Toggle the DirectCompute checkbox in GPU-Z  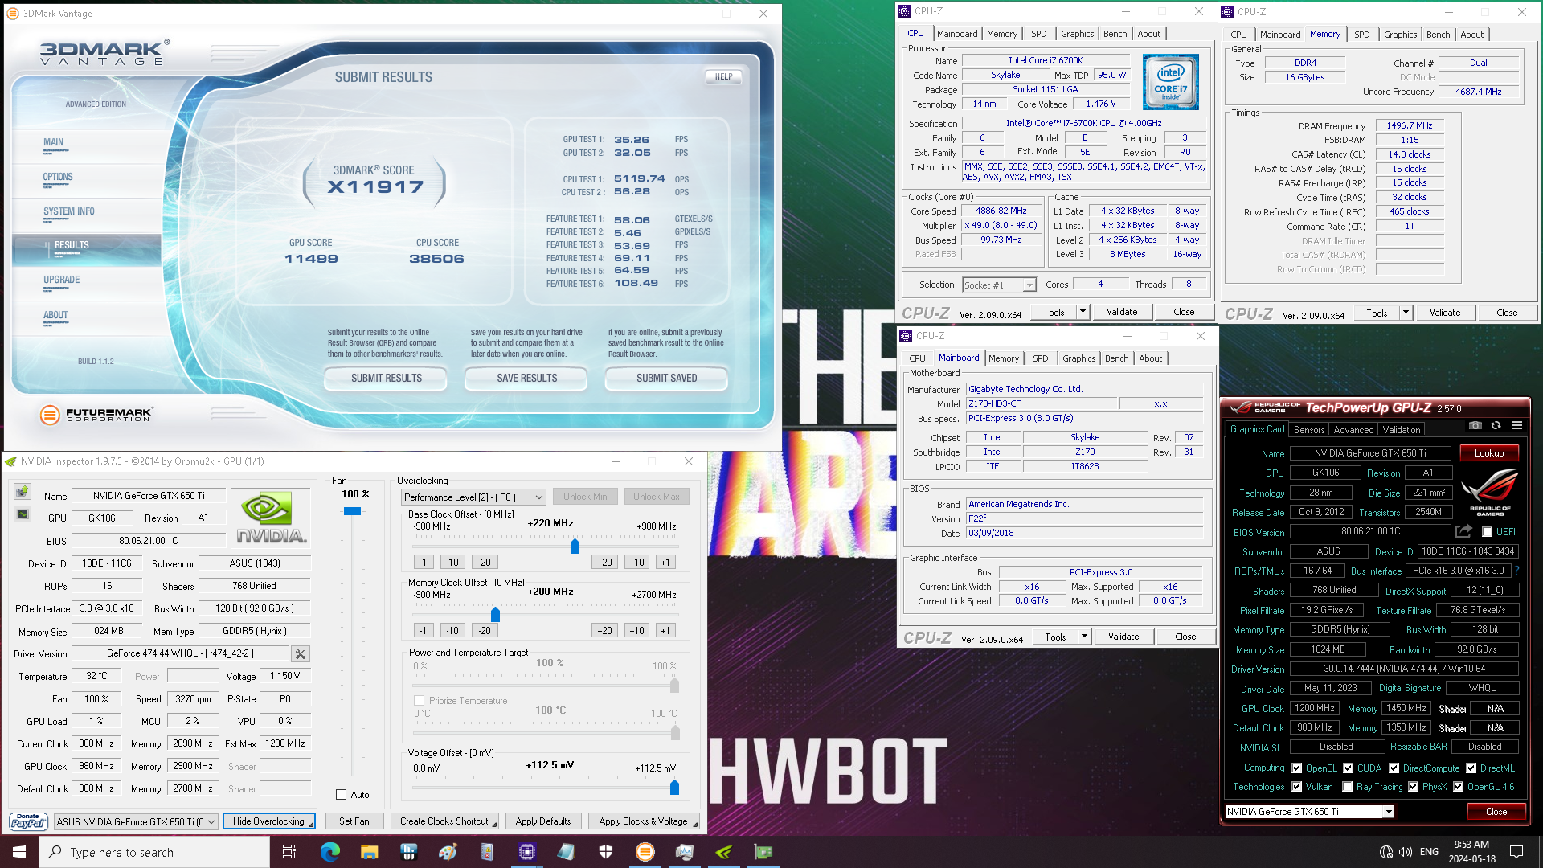1394,768
